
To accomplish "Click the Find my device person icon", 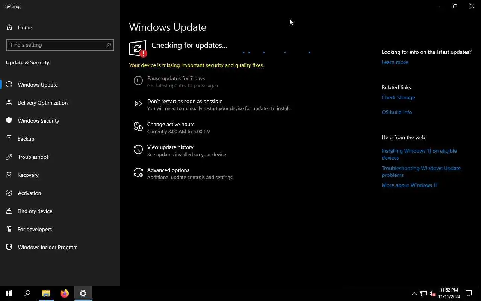I will tap(9, 211).
